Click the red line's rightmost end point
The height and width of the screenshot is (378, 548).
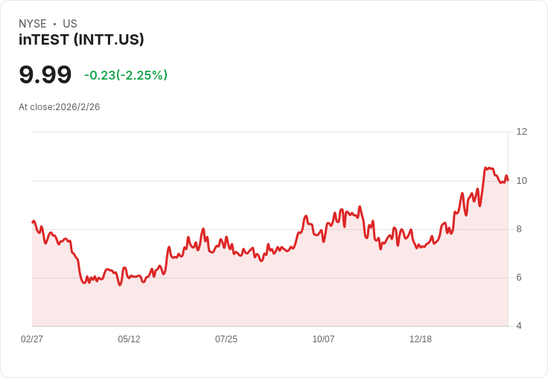[508, 180]
